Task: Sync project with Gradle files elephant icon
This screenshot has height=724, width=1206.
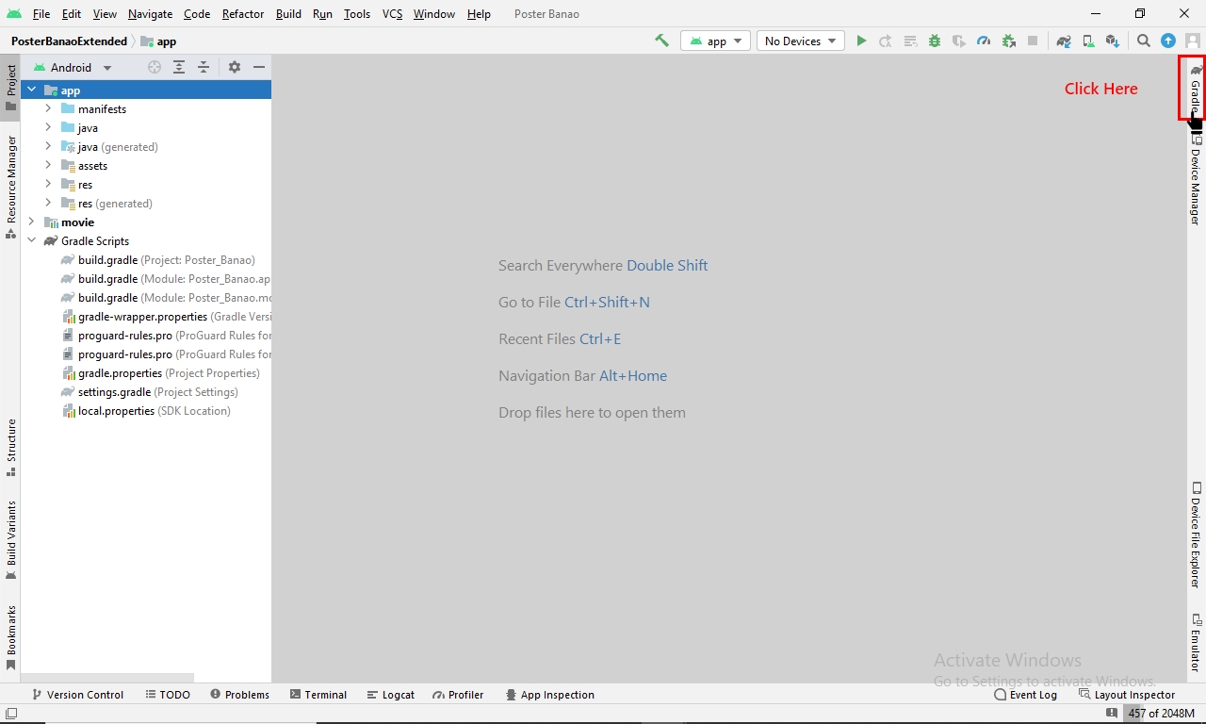Action: [1064, 41]
